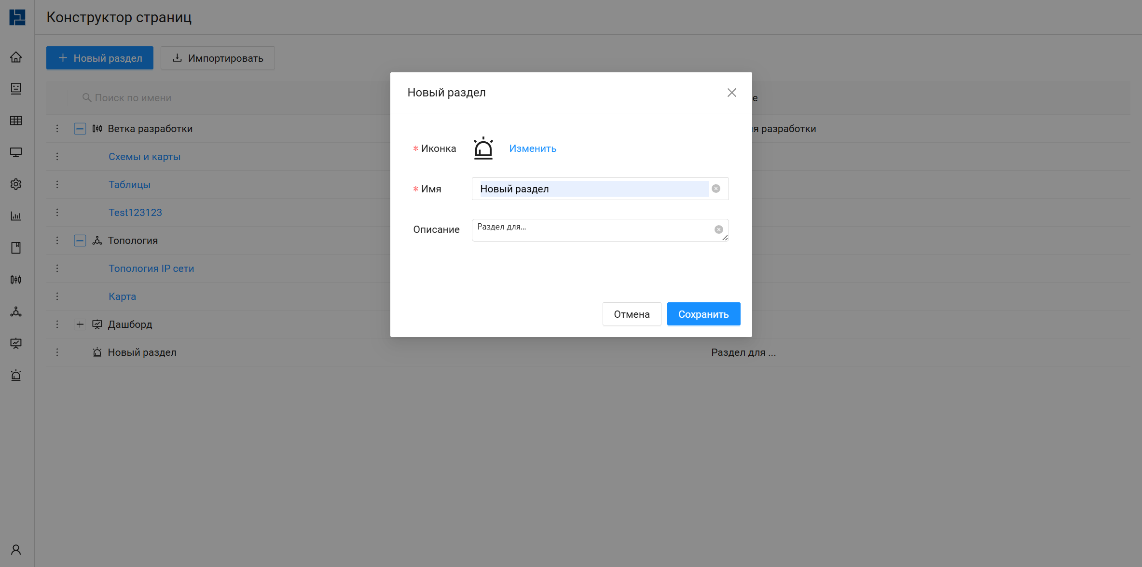1142x567 pixels.
Task: Clear the Имя field with x icon
Action: pos(716,189)
